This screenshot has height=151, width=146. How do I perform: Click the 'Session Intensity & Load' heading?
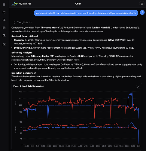[x=25, y=36]
